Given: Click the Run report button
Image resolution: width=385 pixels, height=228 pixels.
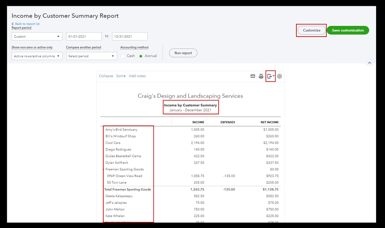Looking at the screenshot, I should click(183, 53).
